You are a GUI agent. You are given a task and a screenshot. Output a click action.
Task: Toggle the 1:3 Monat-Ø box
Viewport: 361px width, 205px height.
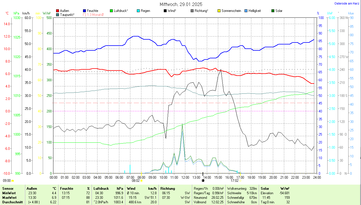[84, 14]
